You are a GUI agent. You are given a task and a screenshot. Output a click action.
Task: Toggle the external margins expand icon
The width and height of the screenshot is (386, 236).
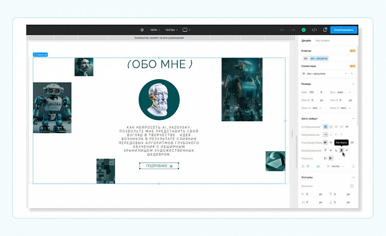[x=352, y=186]
